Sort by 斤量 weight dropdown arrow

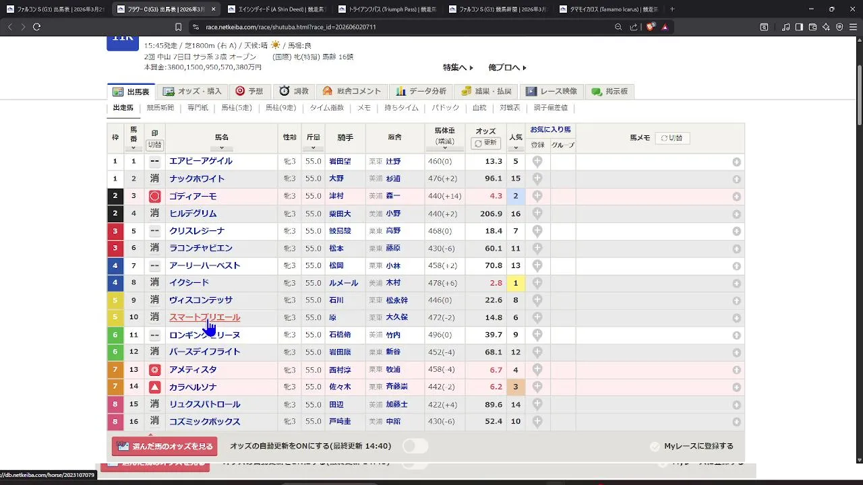(314, 148)
